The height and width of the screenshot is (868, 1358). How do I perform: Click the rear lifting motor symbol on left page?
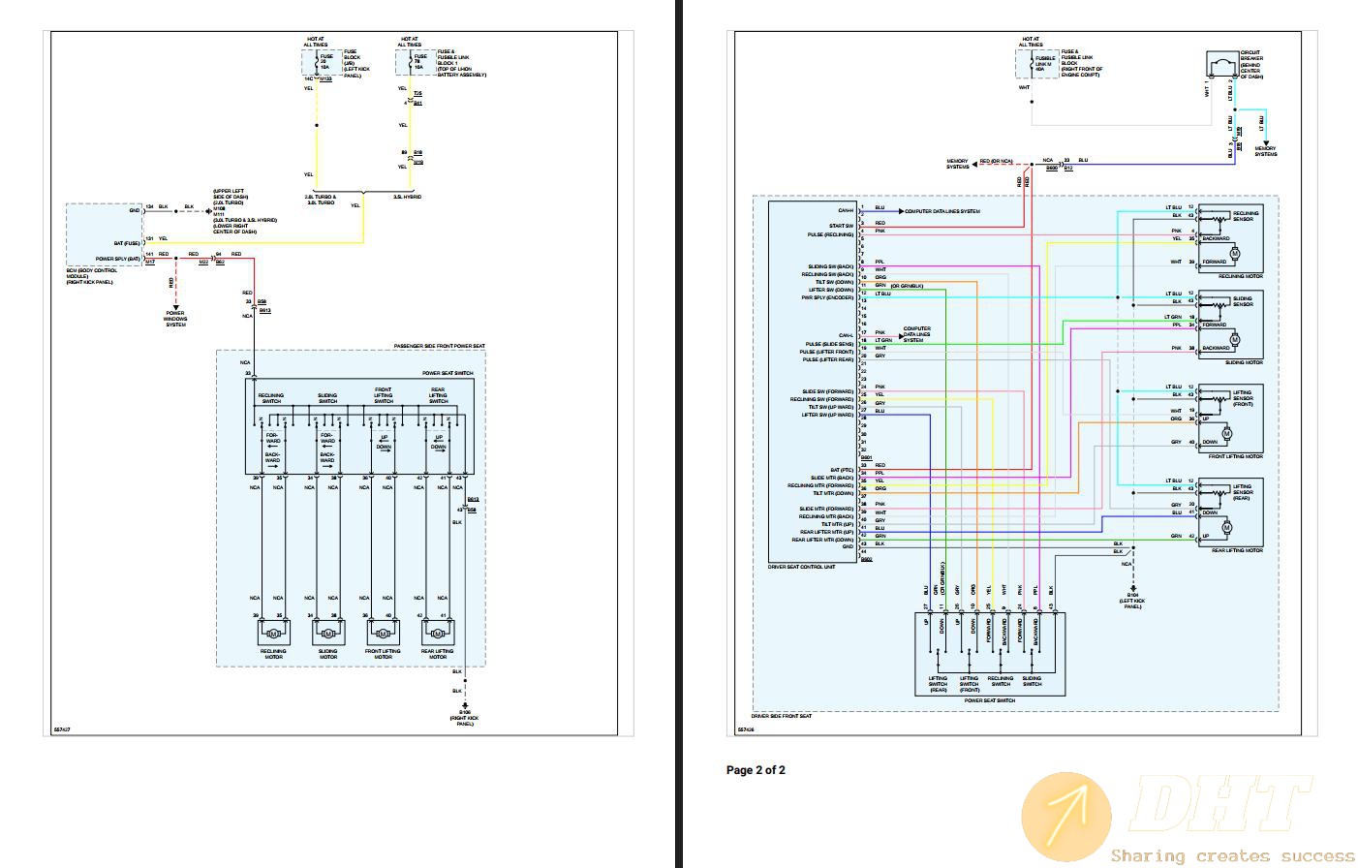coord(438,634)
